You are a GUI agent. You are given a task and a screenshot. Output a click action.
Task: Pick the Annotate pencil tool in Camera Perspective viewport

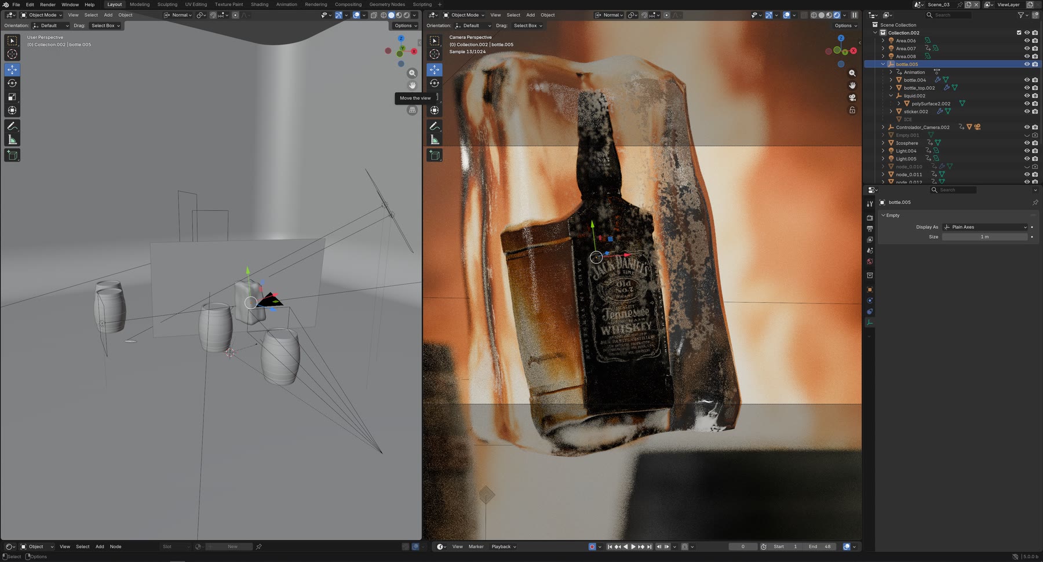(435, 126)
